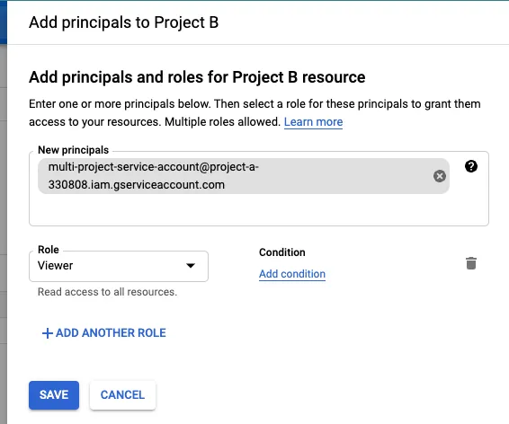Remove the multi-project-service-account principal chip
This screenshot has width=509, height=424.
tap(440, 176)
